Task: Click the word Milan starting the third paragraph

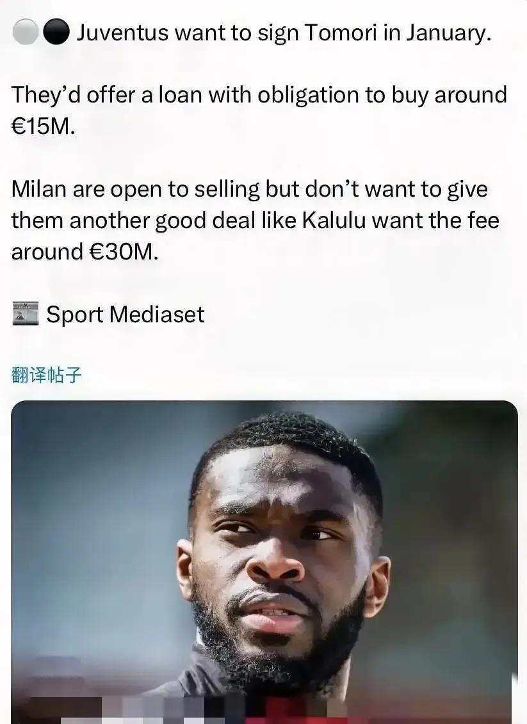Action: 39,189
